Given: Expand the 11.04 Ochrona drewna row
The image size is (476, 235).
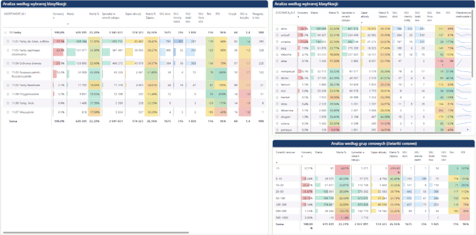Looking at the screenshot, I should 8,62.
